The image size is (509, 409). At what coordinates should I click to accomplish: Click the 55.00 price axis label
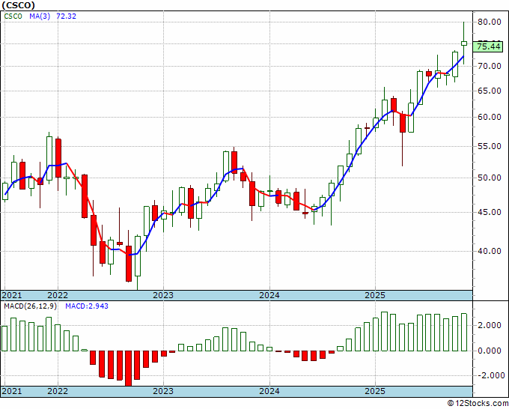point(489,147)
